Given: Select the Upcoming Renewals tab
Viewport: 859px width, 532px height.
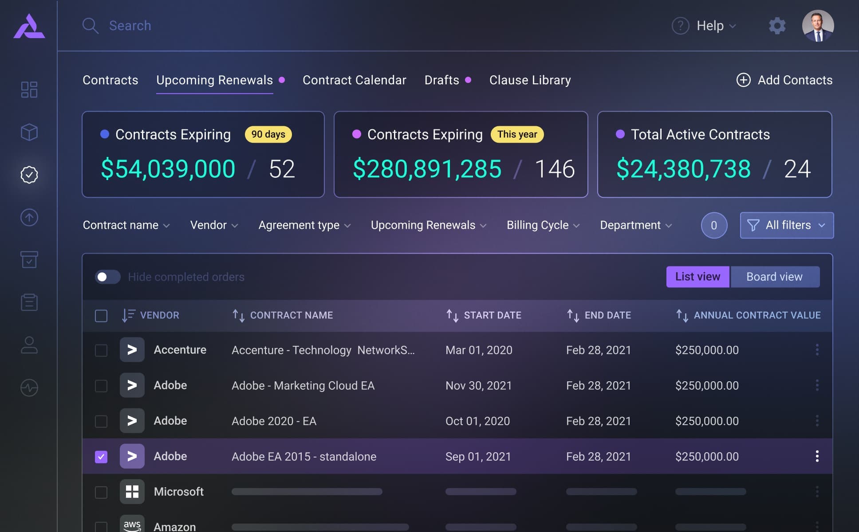Looking at the screenshot, I should pyautogui.click(x=215, y=80).
